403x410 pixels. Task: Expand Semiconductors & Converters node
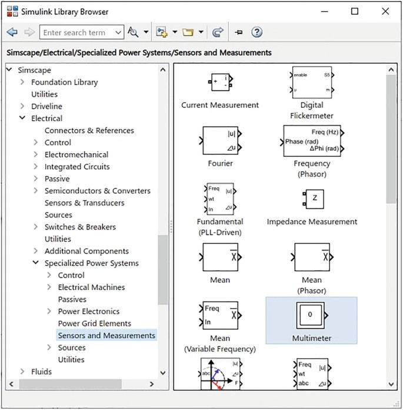point(36,190)
